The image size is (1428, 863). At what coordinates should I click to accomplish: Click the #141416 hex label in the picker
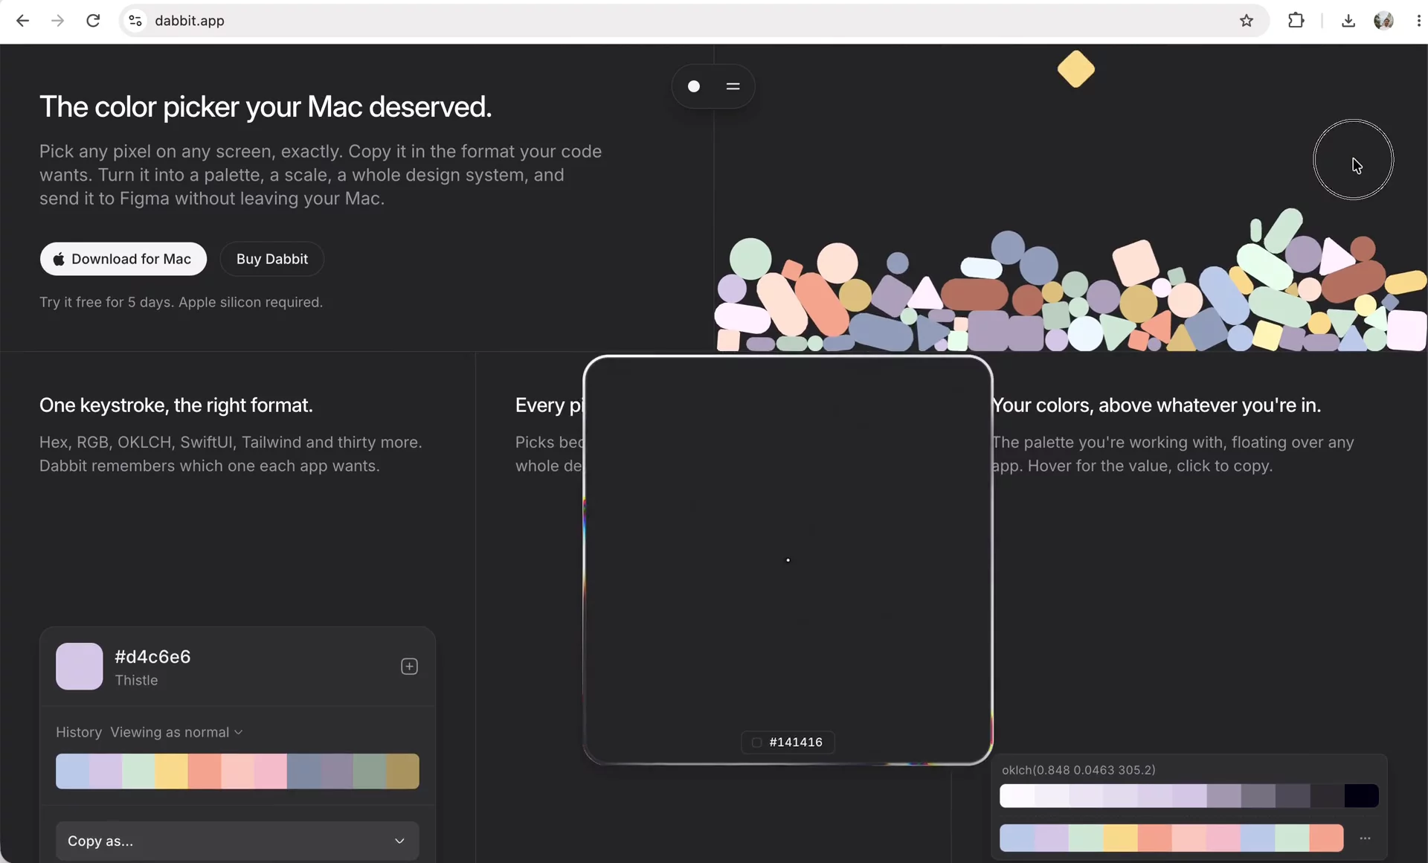click(x=796, y=742)
